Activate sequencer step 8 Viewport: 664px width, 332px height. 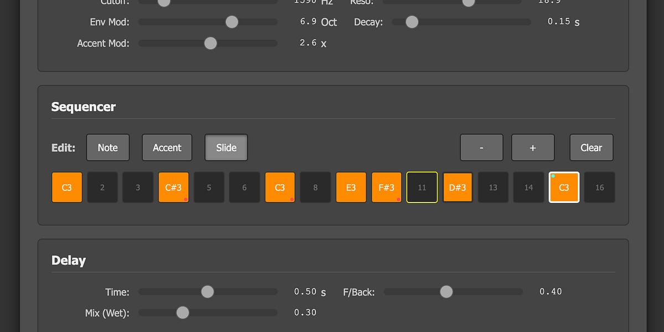coord(315,188)
